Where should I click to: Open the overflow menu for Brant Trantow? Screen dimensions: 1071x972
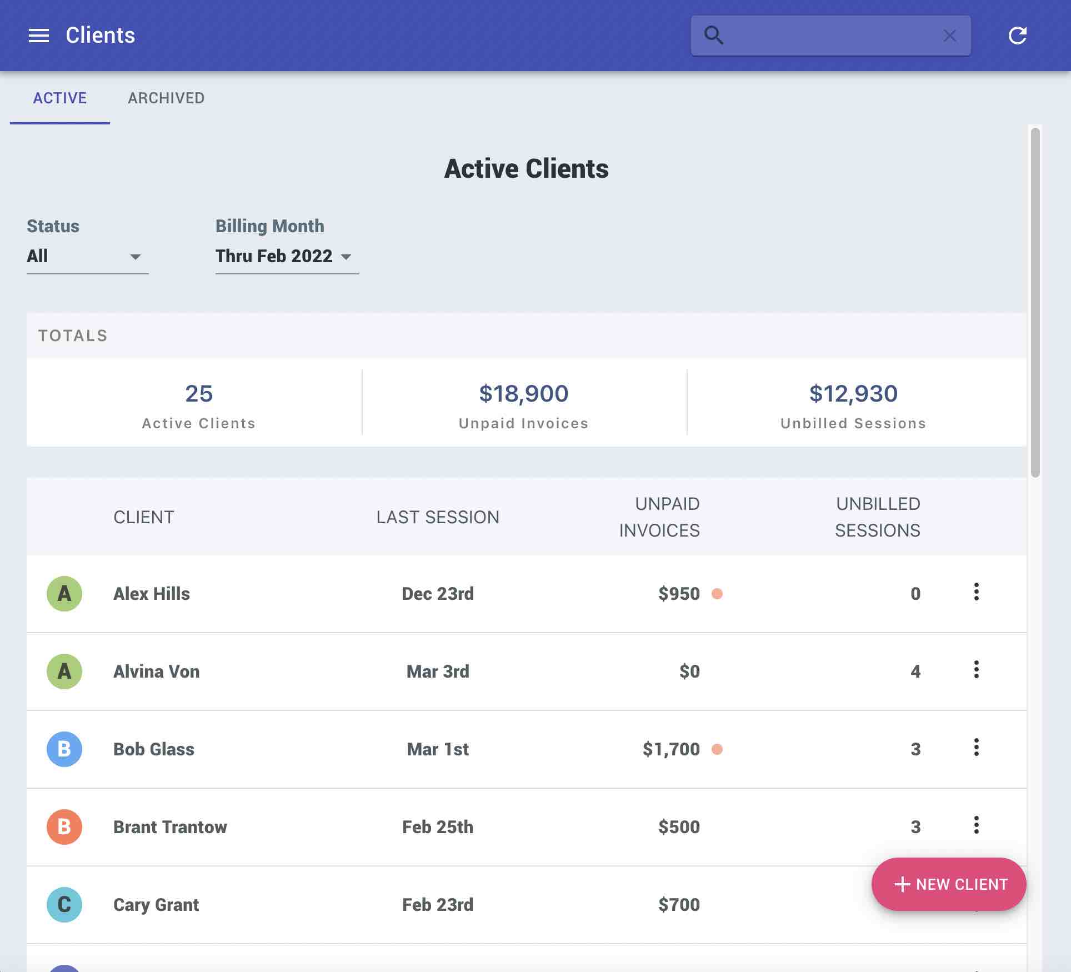pyautogui.click(x=977, y=826)
